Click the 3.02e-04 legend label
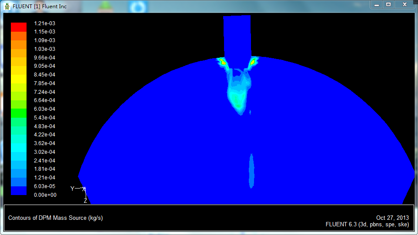 tap(45, 152)
